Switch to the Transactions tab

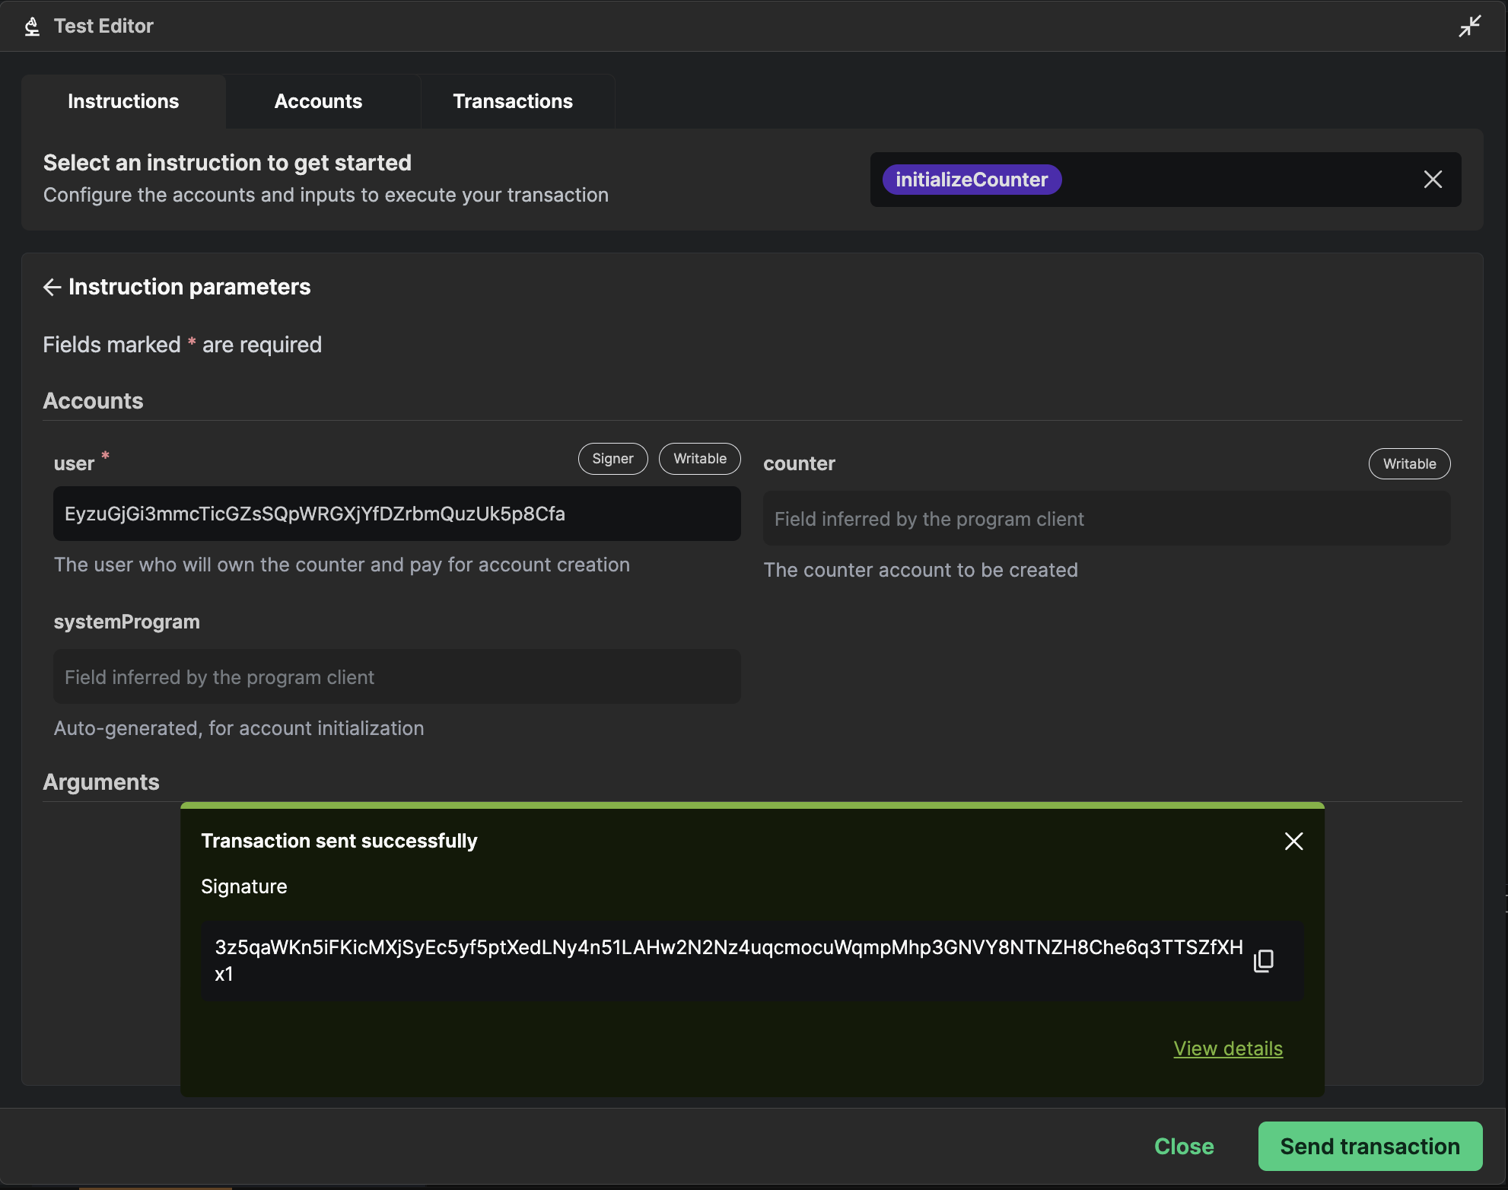coord(512,100)
